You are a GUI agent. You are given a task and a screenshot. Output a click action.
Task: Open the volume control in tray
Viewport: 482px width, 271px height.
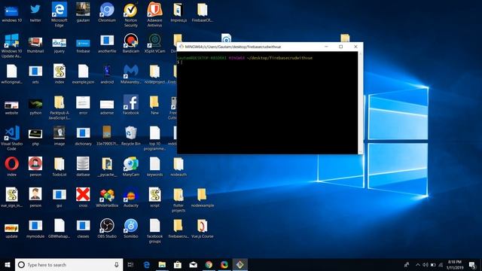[x=426, y=264]
